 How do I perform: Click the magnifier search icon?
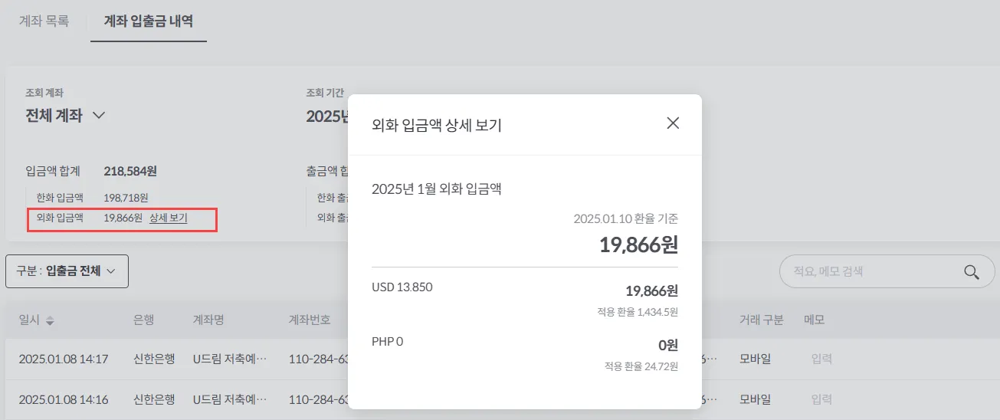[x=972, y=272]
